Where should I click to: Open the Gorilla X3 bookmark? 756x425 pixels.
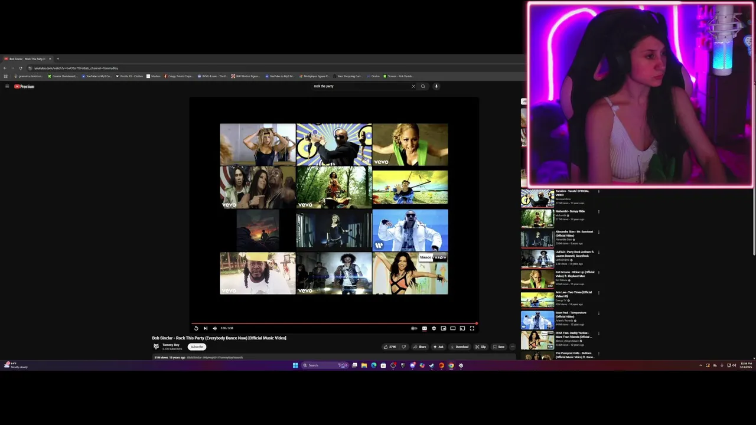click(x=129, y=76)
